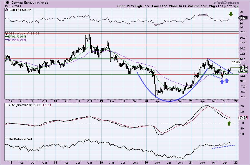250x165 pixels.
Task: Click the 30 level label on PMO axis
Action: pyautogui.click(x=242, y=106)
